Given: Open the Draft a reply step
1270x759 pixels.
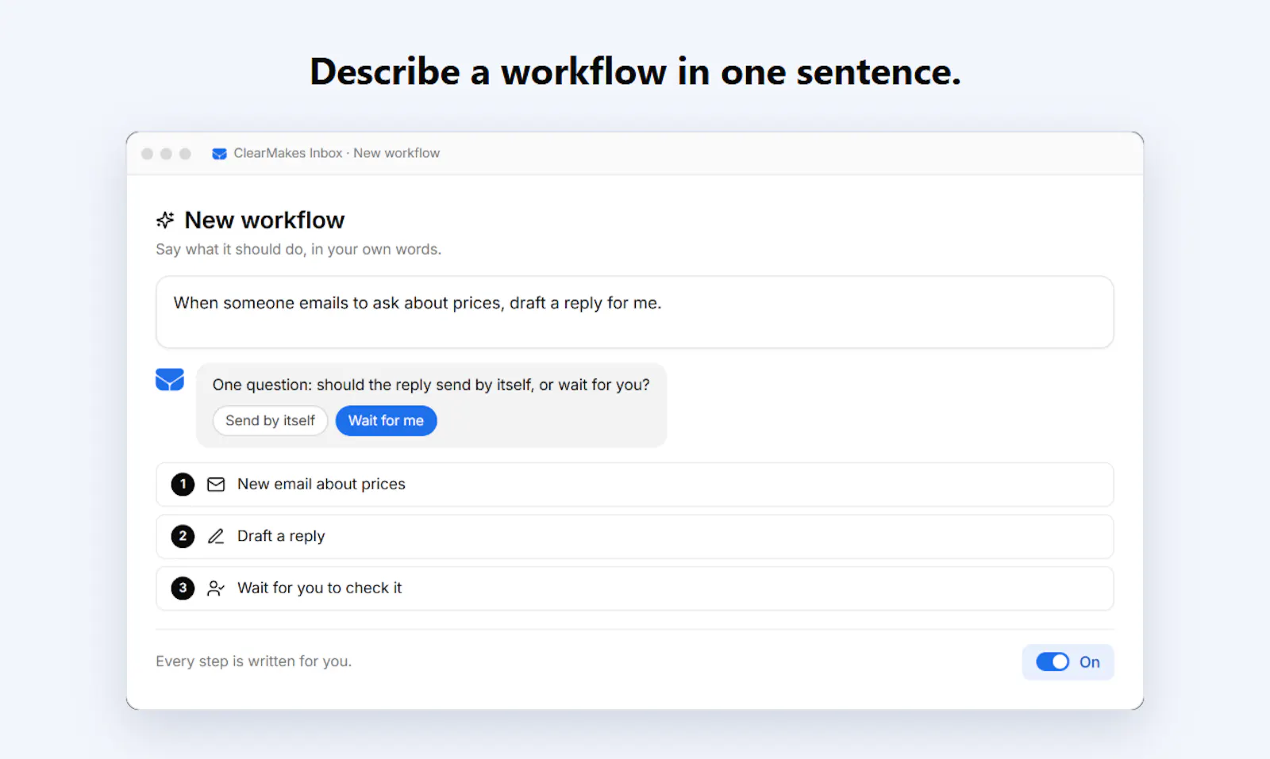Looking at the screenshot, I should coord(635,536).
